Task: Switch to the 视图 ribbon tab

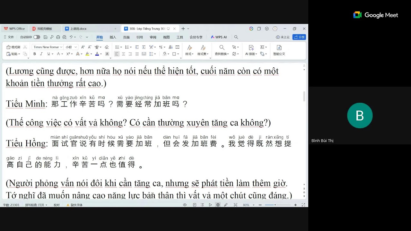Action: pyautogui.click(x=166, y=37)
